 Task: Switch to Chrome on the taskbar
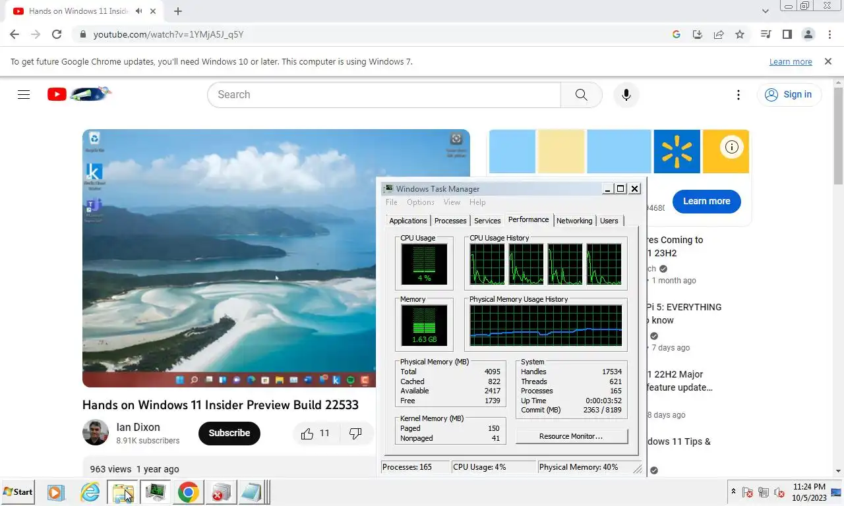pos(188,492)
